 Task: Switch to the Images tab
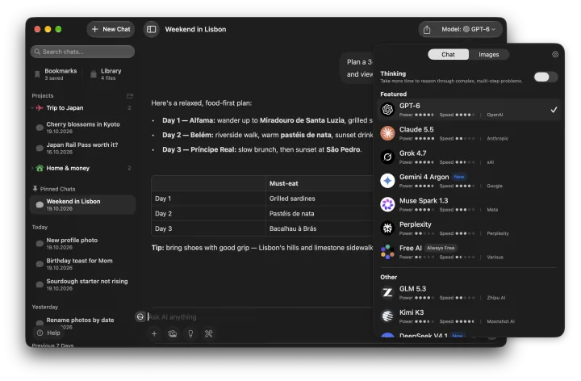(489, 54)
